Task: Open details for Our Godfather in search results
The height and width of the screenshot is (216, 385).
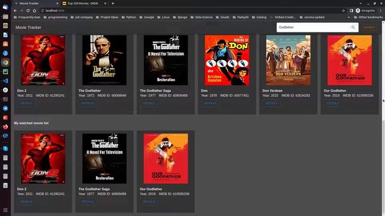Action: point(333,103)
